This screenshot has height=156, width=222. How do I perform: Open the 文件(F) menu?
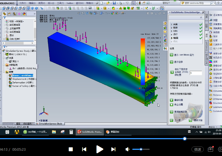pos(22,3)
